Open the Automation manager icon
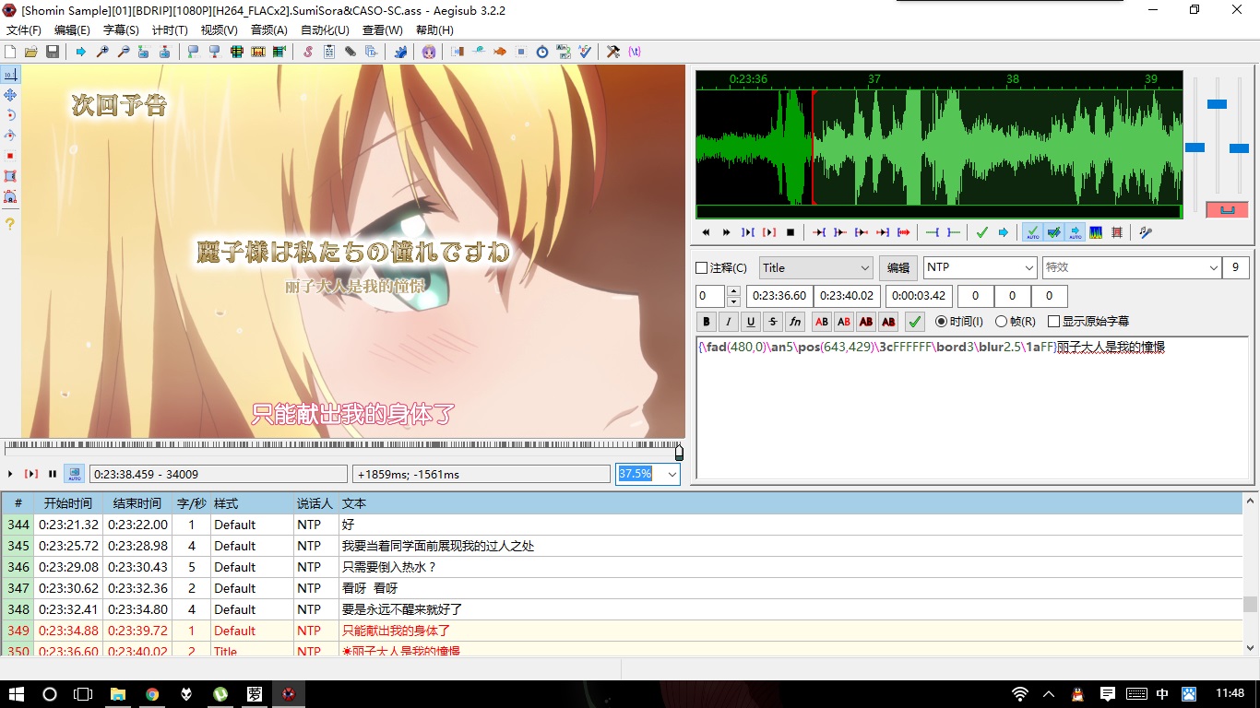The width and height of the screenshot is (1260, 708). click(x=400, y=52)
